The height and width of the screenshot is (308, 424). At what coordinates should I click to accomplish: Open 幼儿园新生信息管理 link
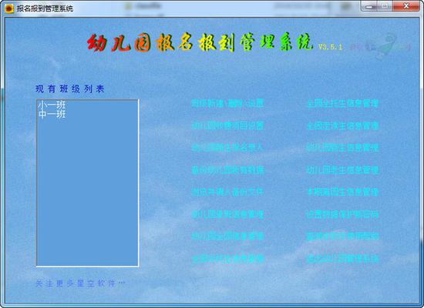(x=342, y=148)
